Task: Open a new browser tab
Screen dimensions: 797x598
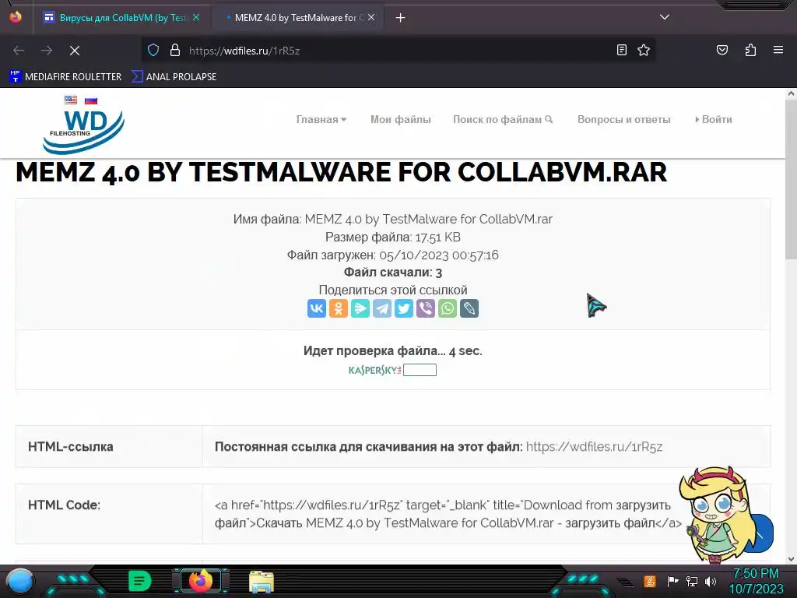Action: pos(401,18)
